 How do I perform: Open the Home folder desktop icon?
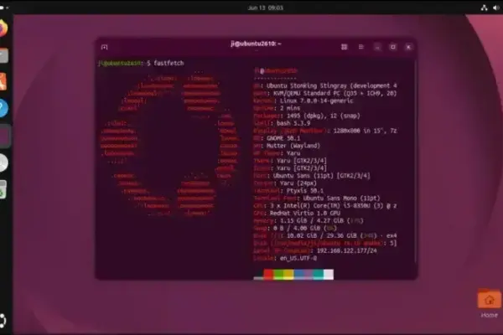coord(490,303)
